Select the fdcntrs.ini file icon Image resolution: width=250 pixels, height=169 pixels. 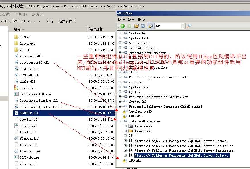point(16,138)
